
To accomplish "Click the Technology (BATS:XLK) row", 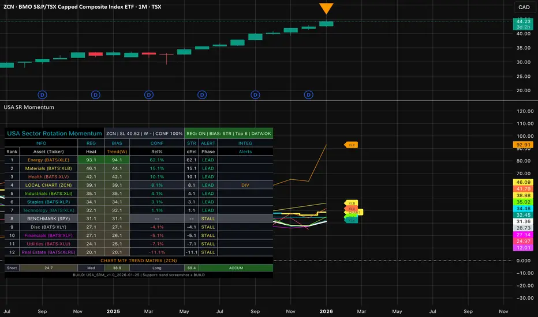I will point(139,210).
